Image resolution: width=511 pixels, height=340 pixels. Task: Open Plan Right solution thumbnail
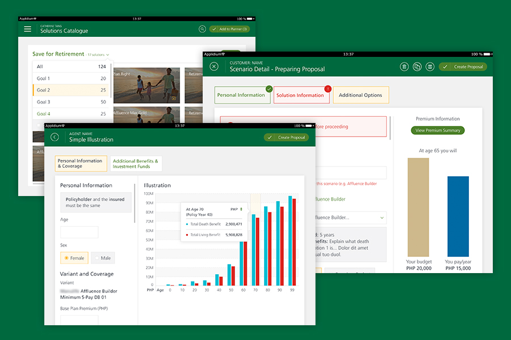point(146,86)
